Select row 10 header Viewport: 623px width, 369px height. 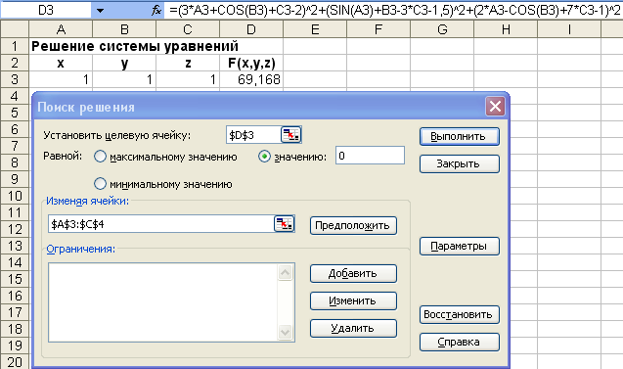pyautogui.click(x=15, y=196)
